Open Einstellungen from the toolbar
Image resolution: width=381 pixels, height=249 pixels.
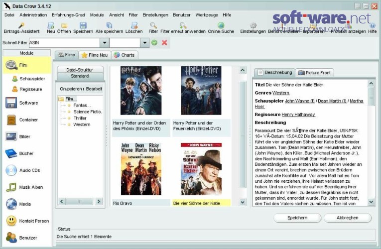tap(253, 28)
